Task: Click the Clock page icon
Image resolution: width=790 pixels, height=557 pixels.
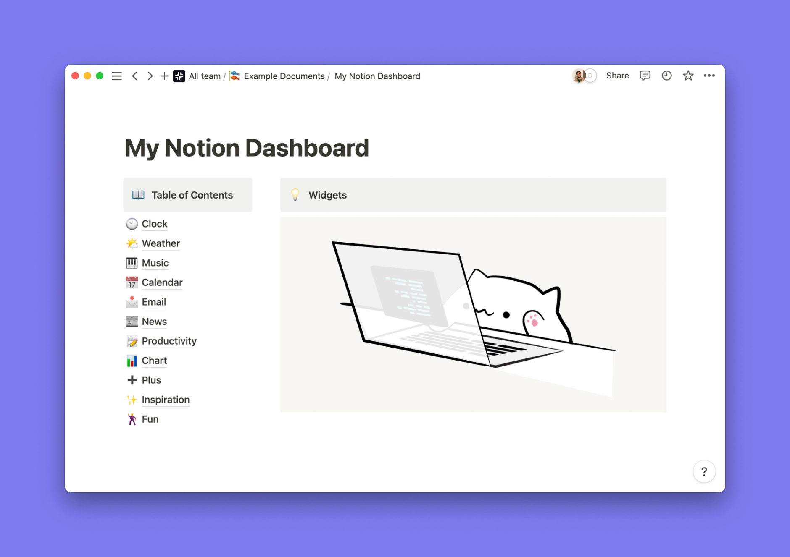Action: pyautogui.click(x=132, y=224)
